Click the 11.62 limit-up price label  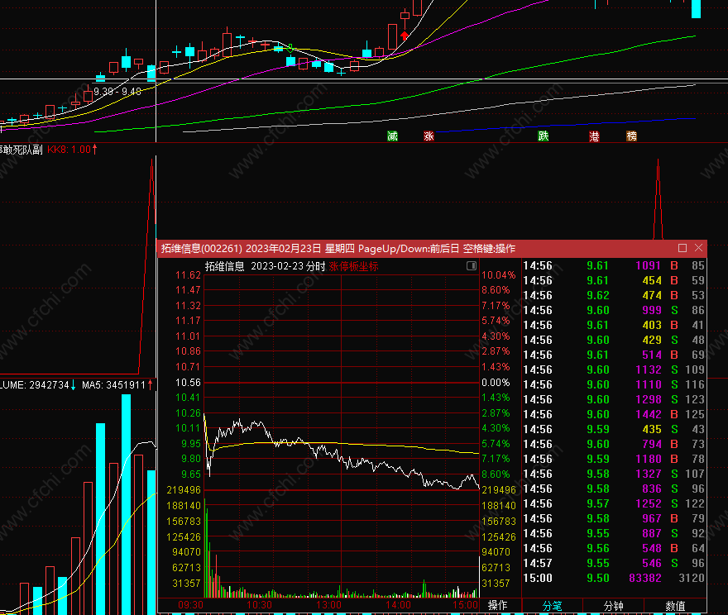pos(188,275)
